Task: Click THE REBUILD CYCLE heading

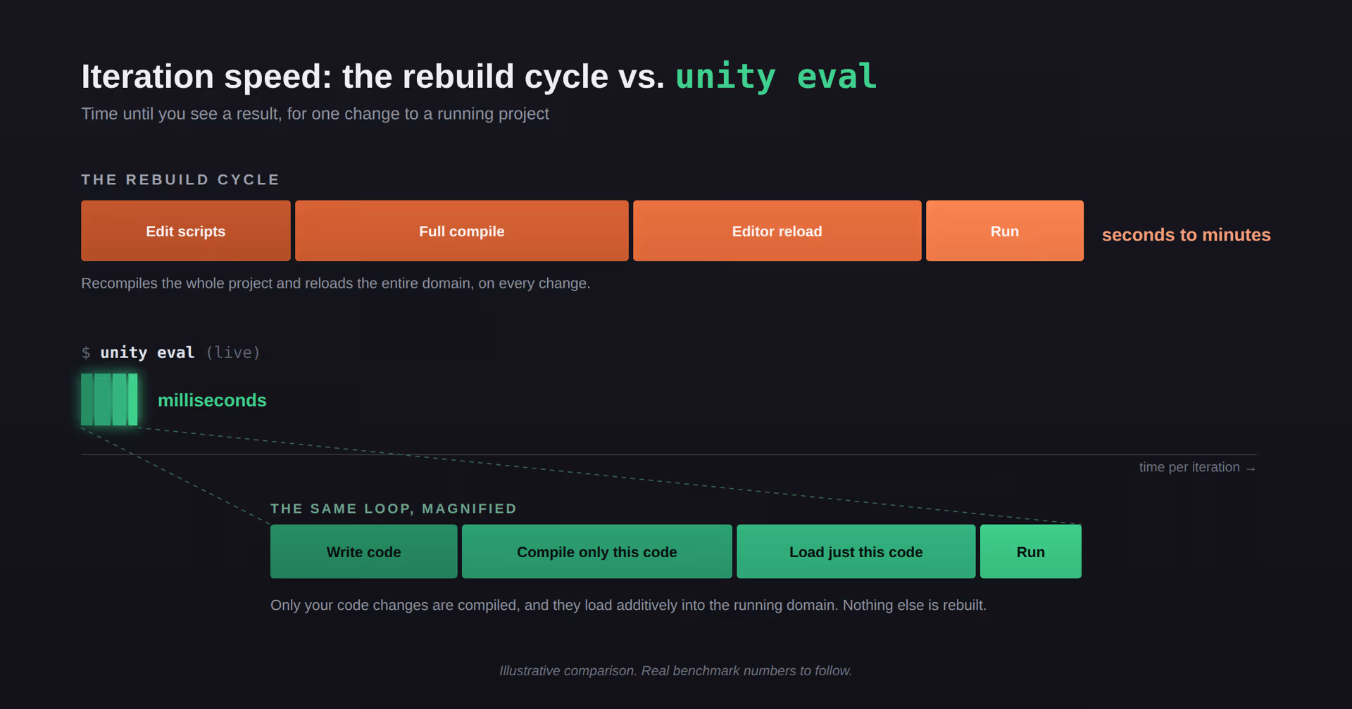Action: tap(180, 179)
